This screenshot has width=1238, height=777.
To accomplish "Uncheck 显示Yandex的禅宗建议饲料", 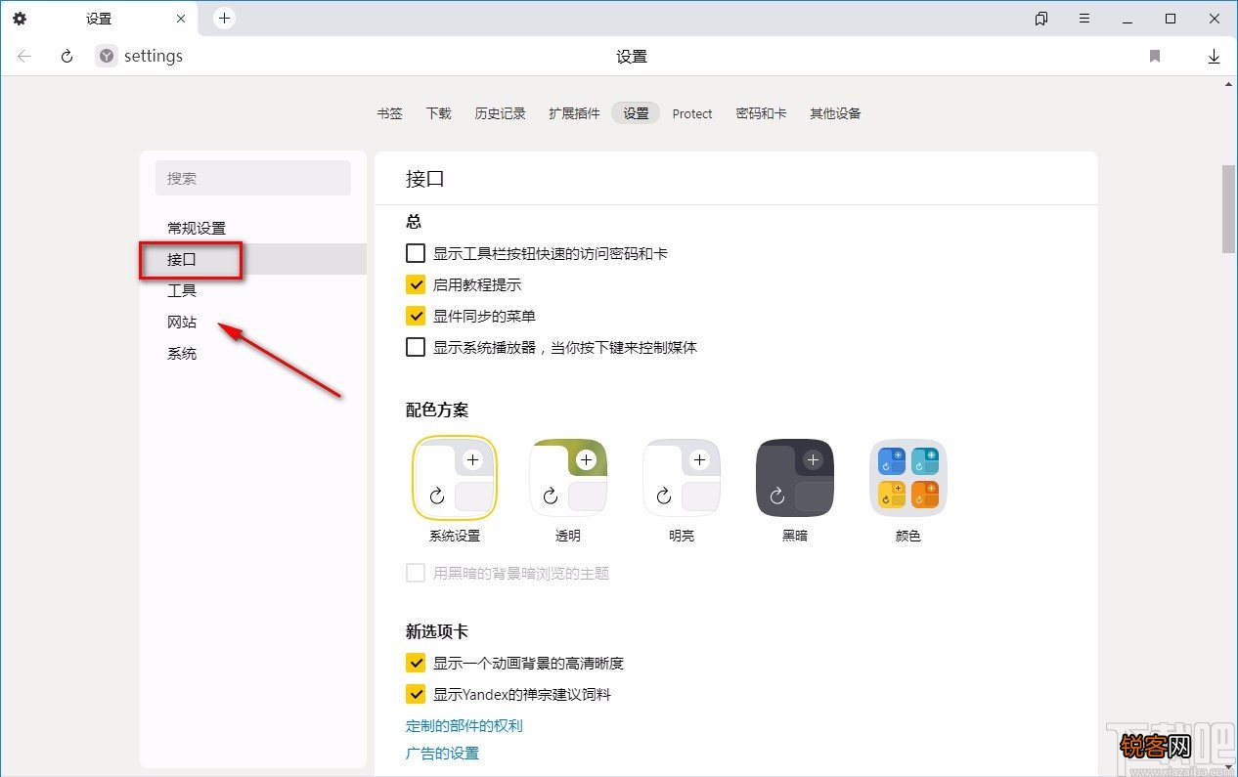I will tap(416, 694).
